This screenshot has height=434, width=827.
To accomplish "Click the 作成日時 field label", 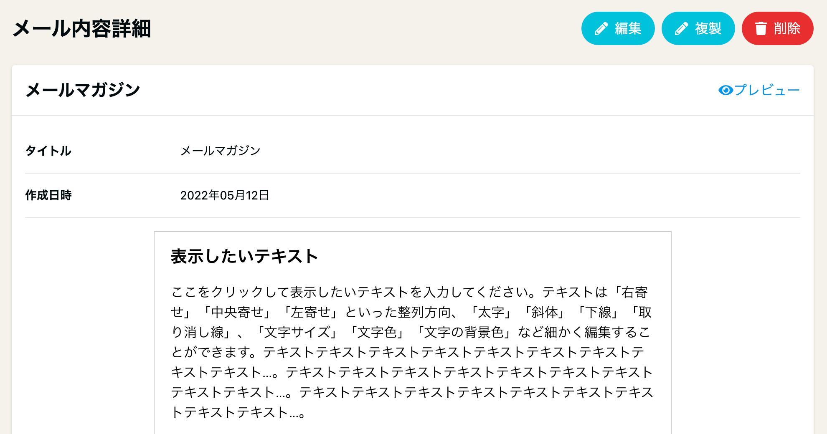I will 48,195.
